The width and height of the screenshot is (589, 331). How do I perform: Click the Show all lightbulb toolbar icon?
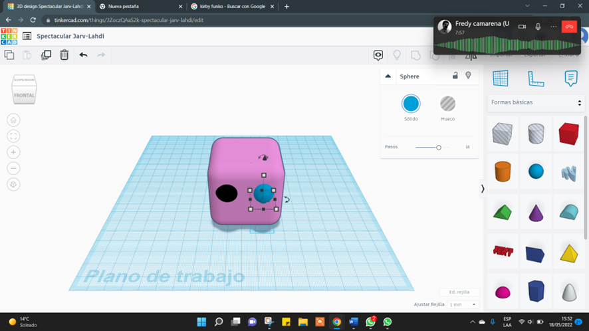point(397,55)
